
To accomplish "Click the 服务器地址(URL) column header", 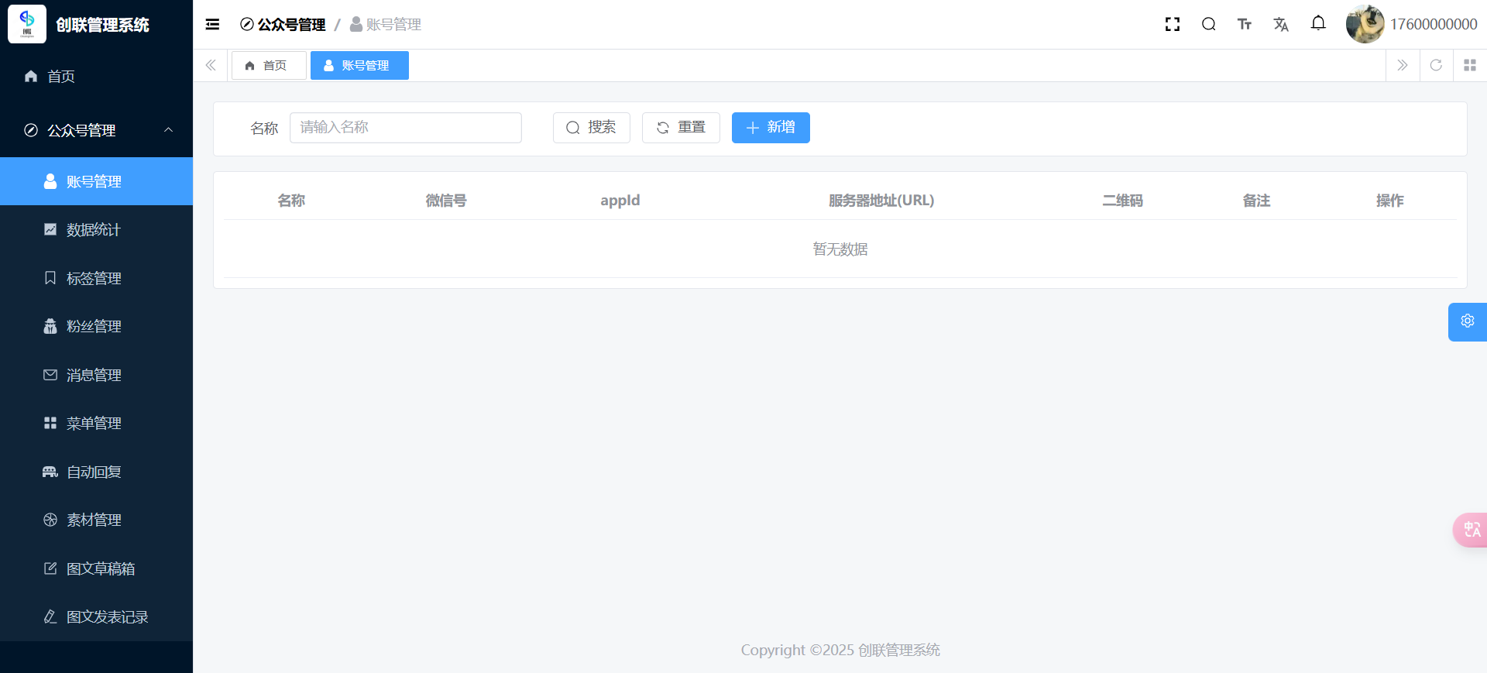I will click(x=881, y=201).
